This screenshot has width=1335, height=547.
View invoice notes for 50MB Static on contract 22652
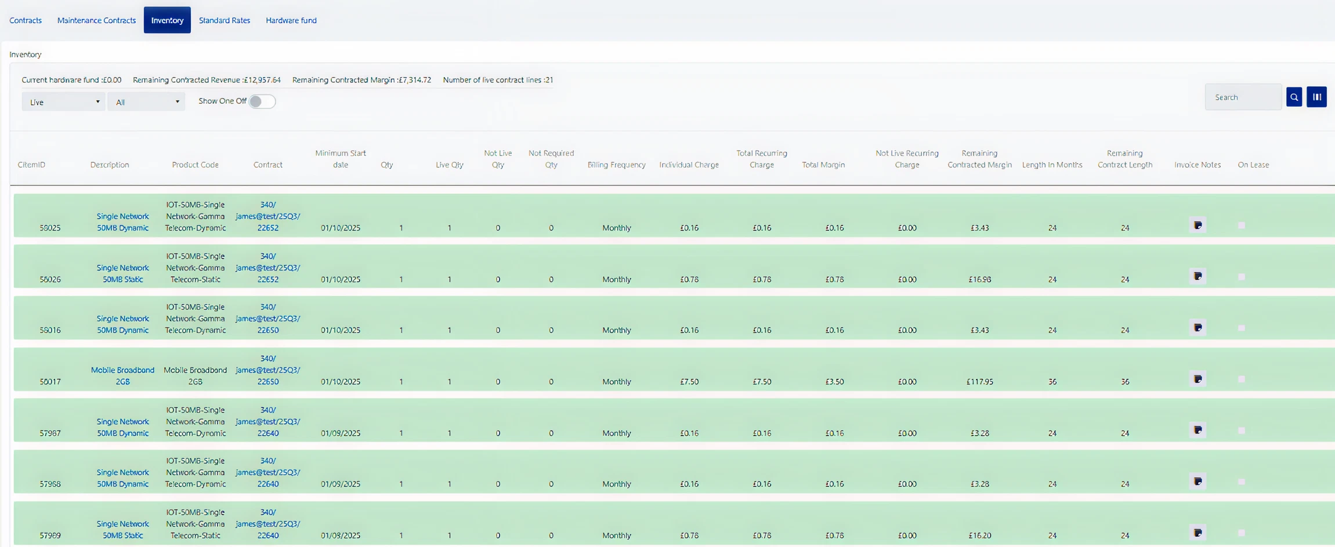(x=1197, y=276)
